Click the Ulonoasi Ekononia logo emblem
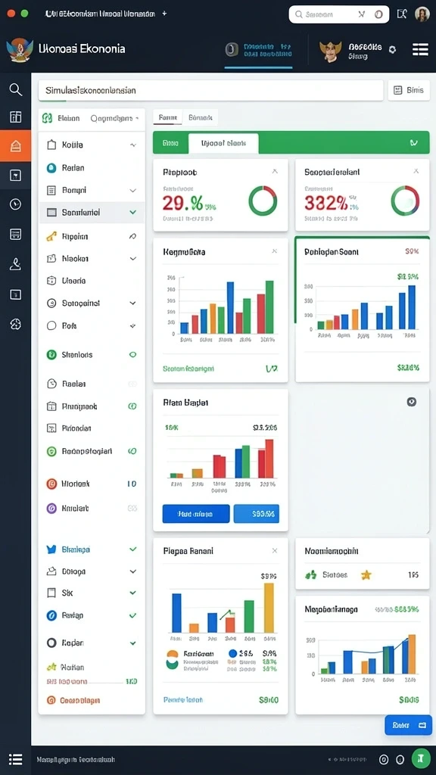The width and height of the screenshot is (436, 775). (19, 50)
